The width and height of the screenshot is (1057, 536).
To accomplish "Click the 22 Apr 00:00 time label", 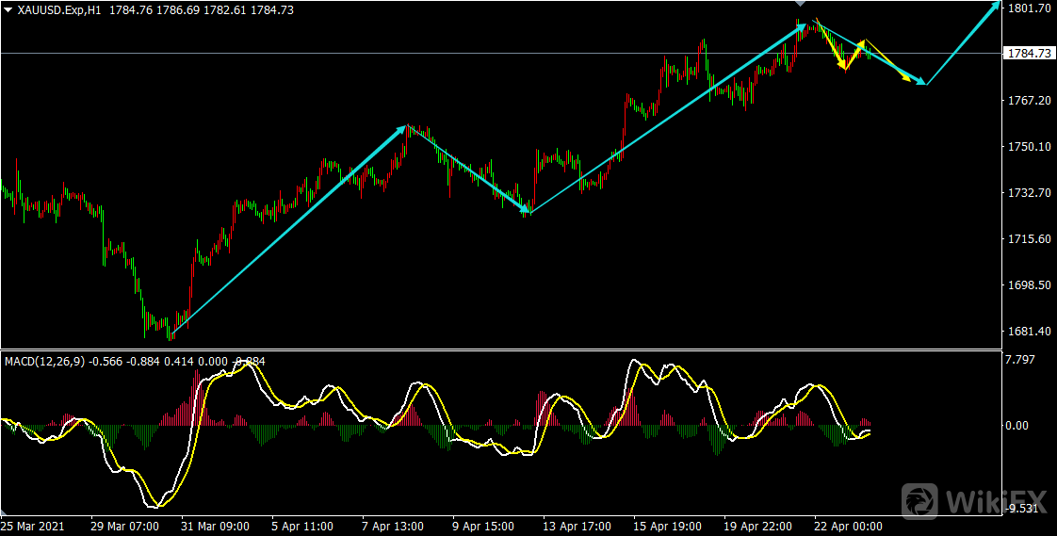I will point(848,527).
